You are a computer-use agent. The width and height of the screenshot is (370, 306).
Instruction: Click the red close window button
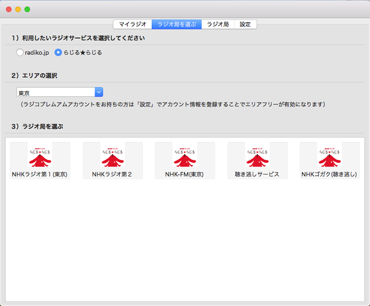[x=9, y=9]
